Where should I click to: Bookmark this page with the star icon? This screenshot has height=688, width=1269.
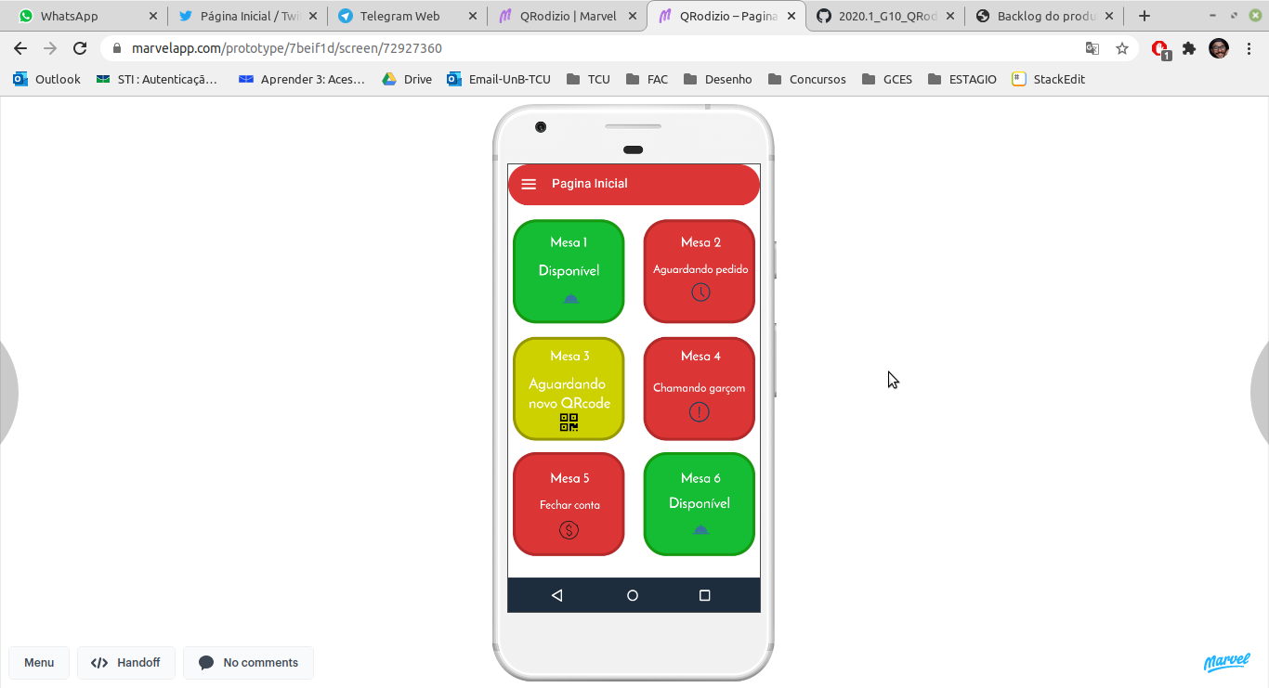(1122, 48)
